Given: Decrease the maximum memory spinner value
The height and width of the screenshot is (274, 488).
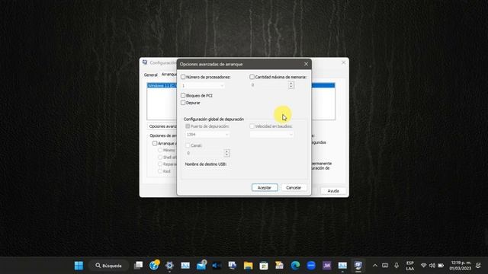Looking at the screenshot, I should tap(291, 87).
